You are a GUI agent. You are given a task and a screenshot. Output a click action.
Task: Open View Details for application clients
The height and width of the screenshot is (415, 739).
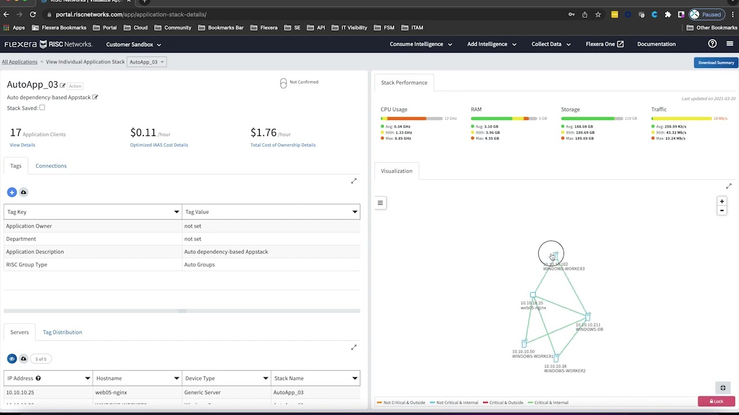pos(23,145)
